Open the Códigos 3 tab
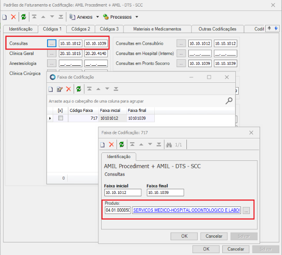Image resolution: width=282 pixels, height=255 pixels. tap(109, 29)
